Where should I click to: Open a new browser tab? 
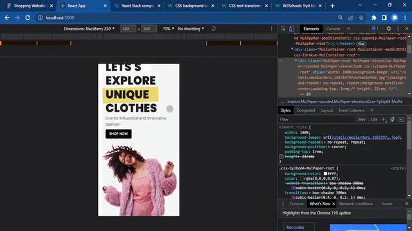tap(332, 6)
